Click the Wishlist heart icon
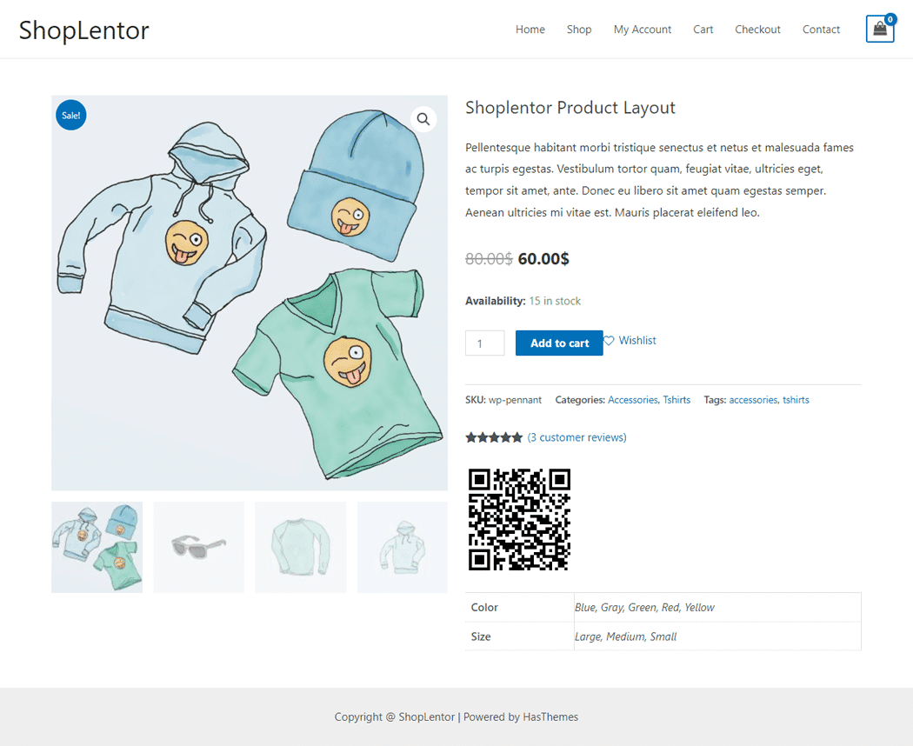913x746 pixels. tap(609, 341)
